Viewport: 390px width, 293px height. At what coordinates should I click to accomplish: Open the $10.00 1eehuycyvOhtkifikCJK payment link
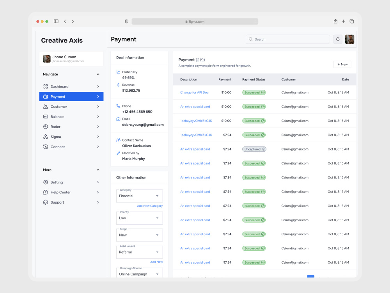point(196,121)
